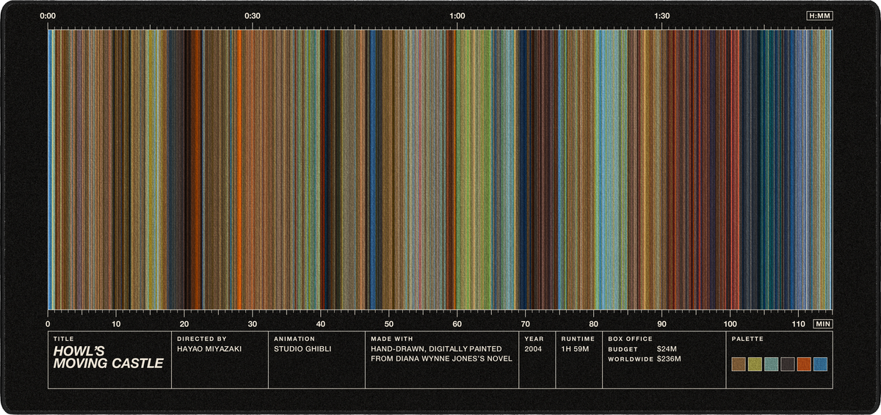The image size is (881, 415).
Task: Select the $24M budget value
Action: (x=667, y=349)
